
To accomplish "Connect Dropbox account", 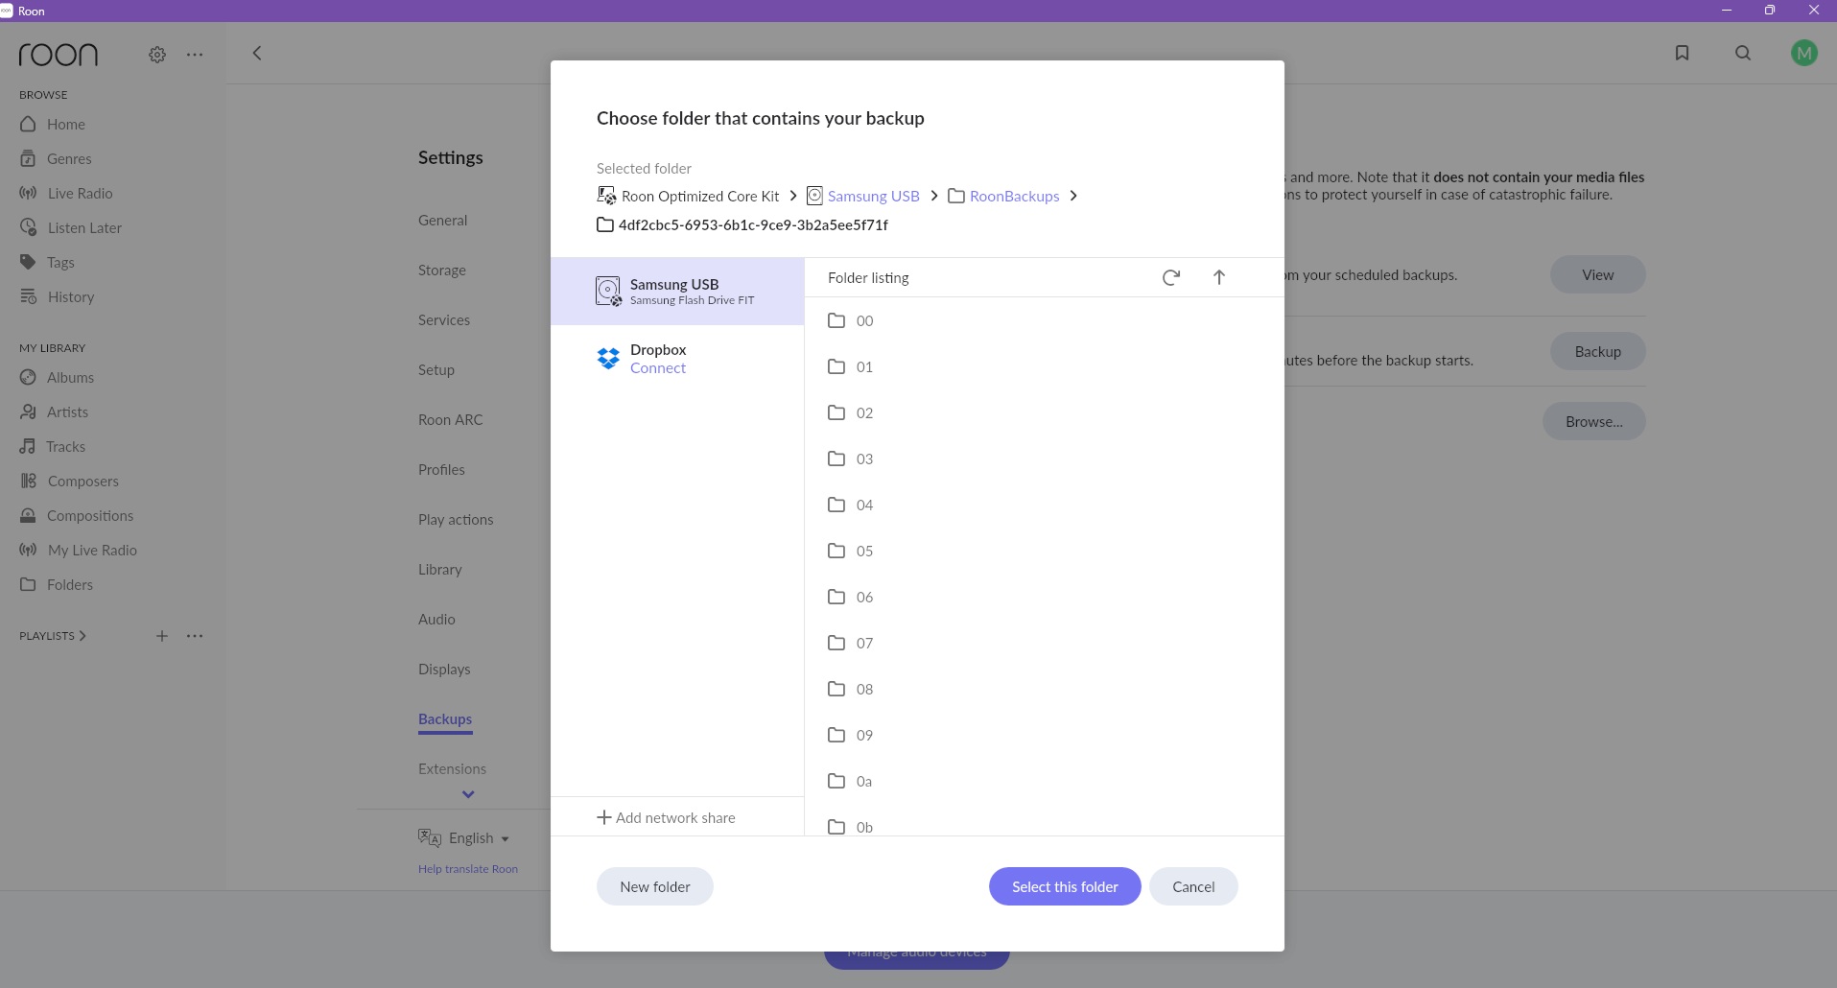I will (x=657, y=368).
